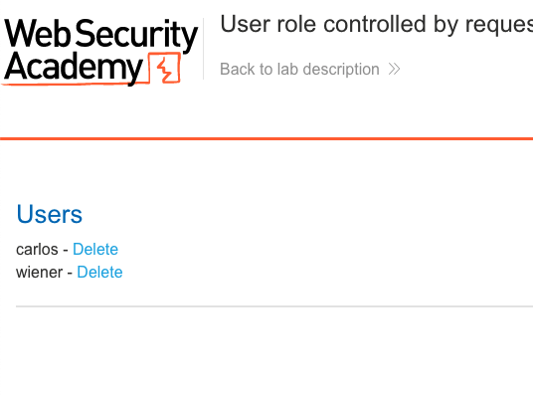The height and width of the screenshot is (395, 533).
Task: Select the carlos username text
Action: (37, 250)
